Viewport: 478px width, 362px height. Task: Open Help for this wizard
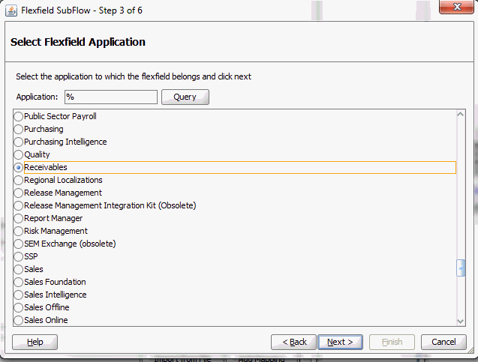tap(35, 342)
